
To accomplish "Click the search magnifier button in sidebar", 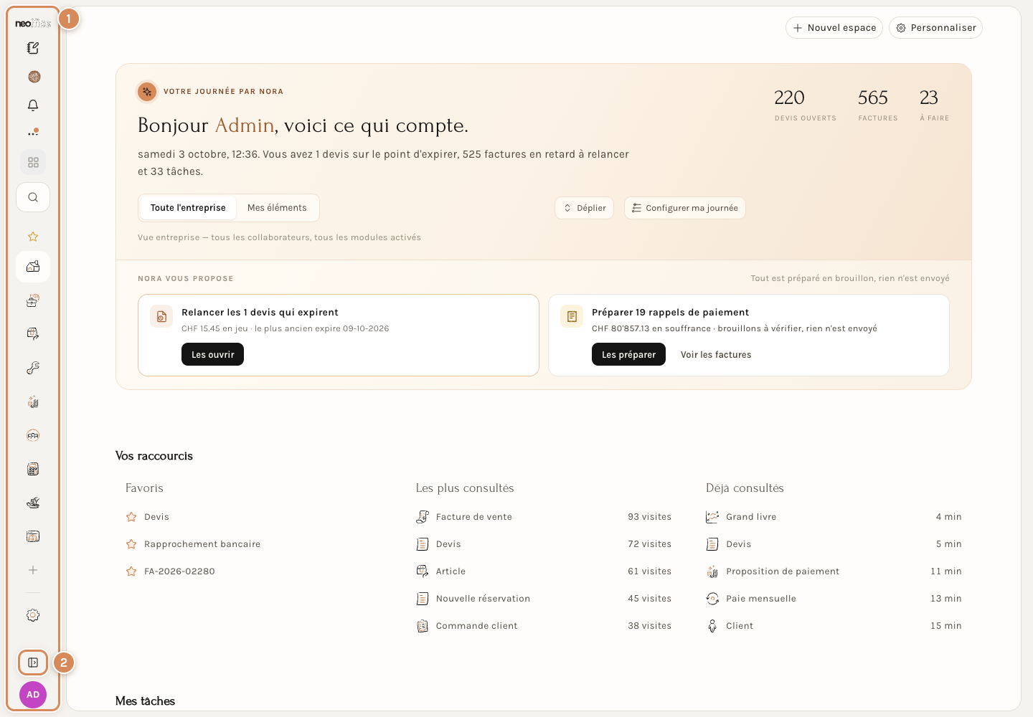I will (x=33, y=197).
